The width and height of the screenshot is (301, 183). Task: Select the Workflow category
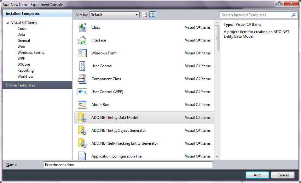(x=25, y=76)
